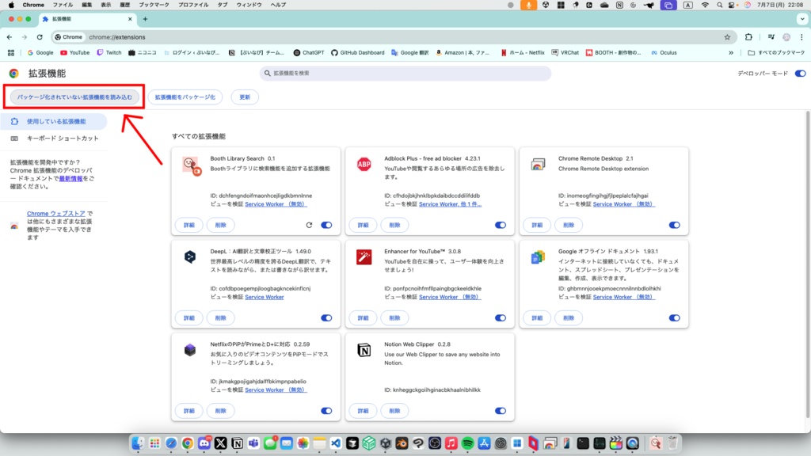Click the media playlist icon beside the address bar
Viewport: 811px width, 456px height.
click(x=771, y=36)
